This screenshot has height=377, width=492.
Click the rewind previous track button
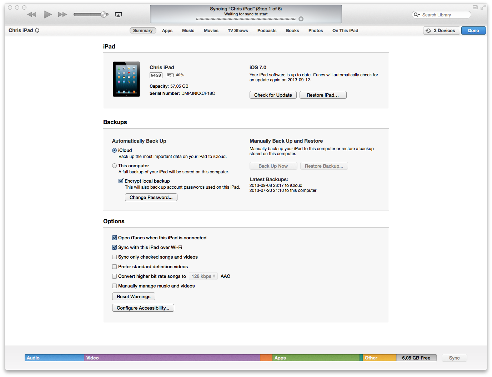[32, 14]
